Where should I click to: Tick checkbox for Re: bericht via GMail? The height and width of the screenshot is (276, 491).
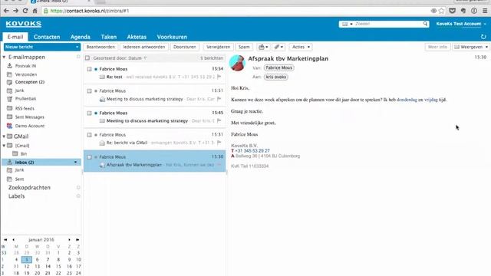(x=89, y=135)
